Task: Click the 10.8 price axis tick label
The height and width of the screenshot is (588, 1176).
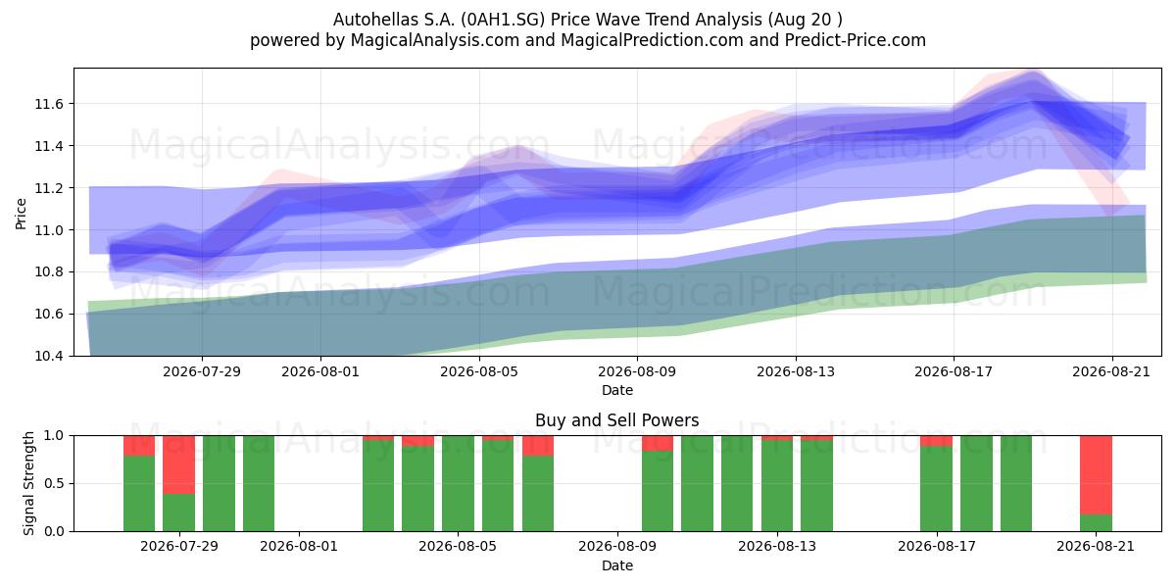Action: point(51,271)
